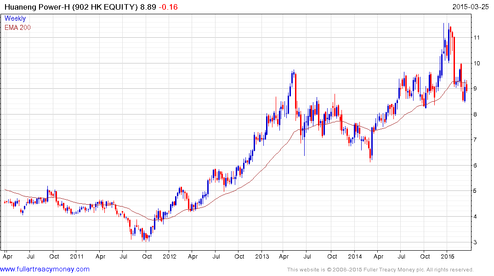
Task: Click the price level 7 axis label
Action: (475, 140)
